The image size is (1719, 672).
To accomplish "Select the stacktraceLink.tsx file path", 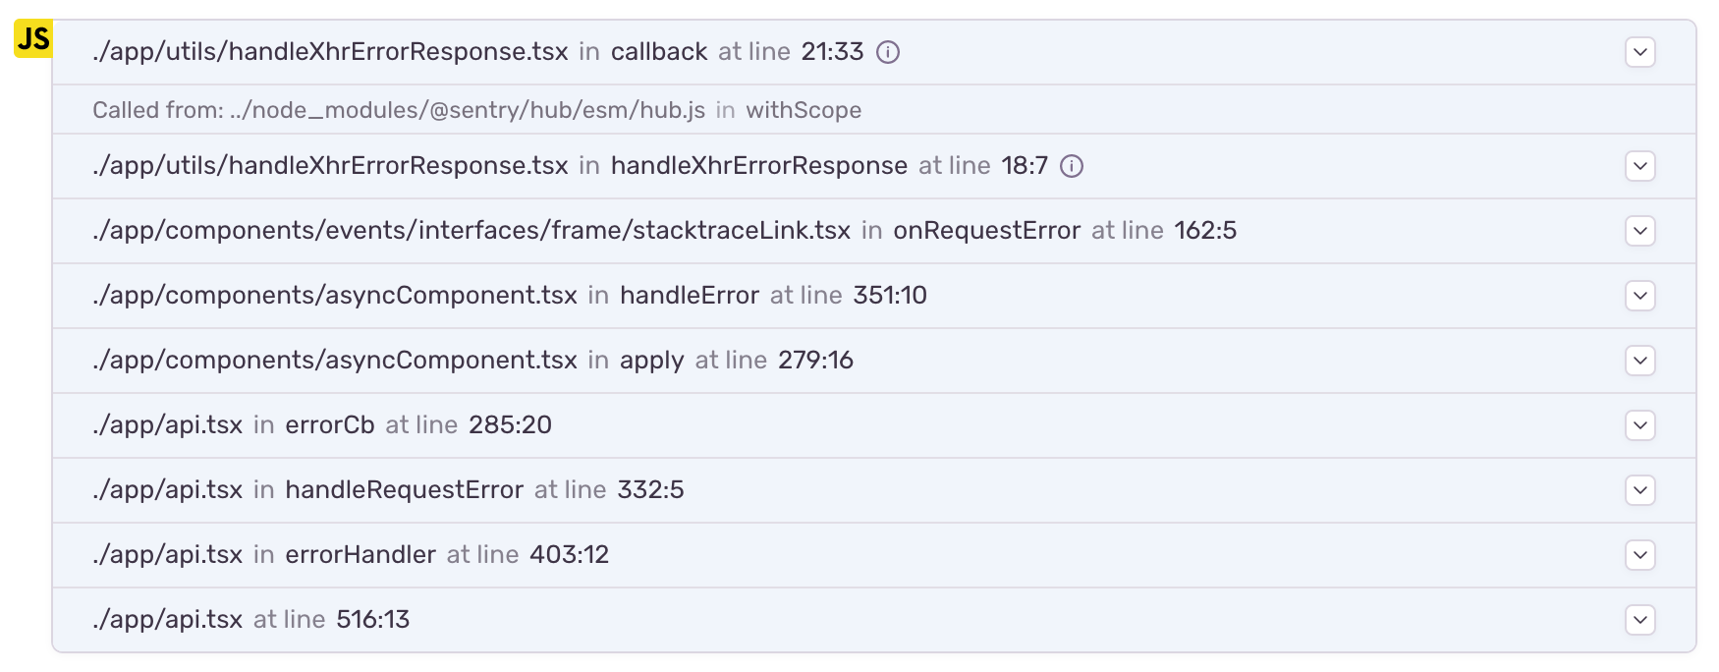I will coord(471,231).
